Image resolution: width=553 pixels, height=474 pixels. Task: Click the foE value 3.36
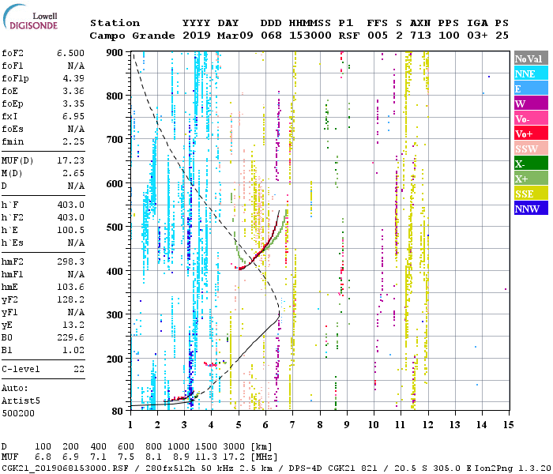[73, 91]
